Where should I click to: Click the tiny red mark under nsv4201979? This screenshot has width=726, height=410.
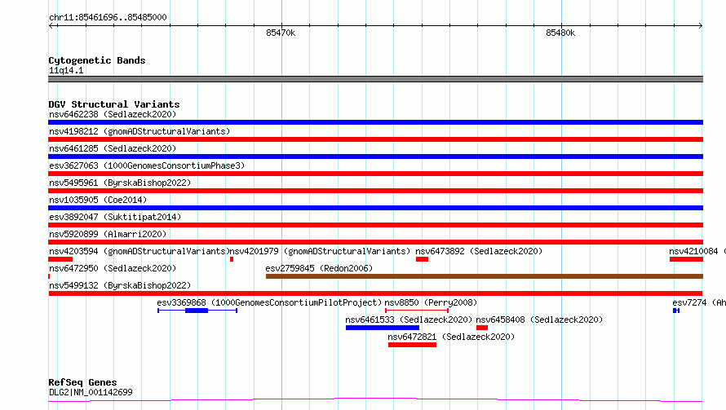point(232,259)
